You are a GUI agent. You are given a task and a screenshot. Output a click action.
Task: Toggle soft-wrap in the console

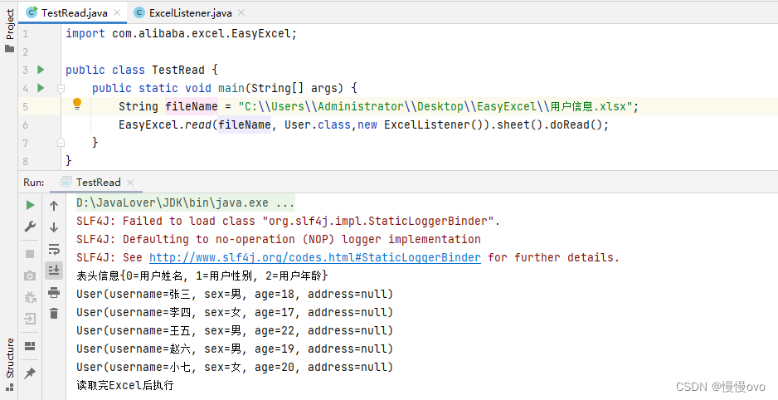[x=54, y=249]
